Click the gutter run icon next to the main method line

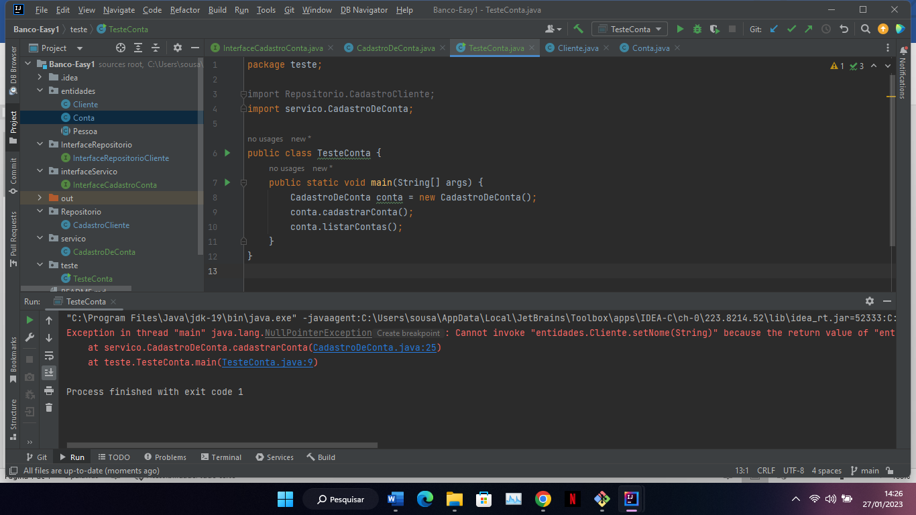227,182
